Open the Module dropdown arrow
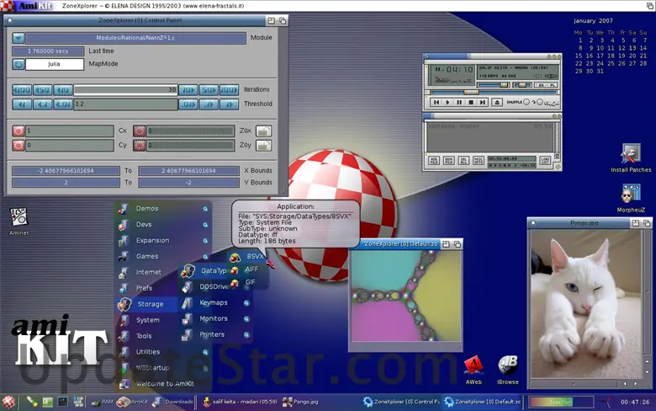This screenshot has height=411, width=656. 18,38
